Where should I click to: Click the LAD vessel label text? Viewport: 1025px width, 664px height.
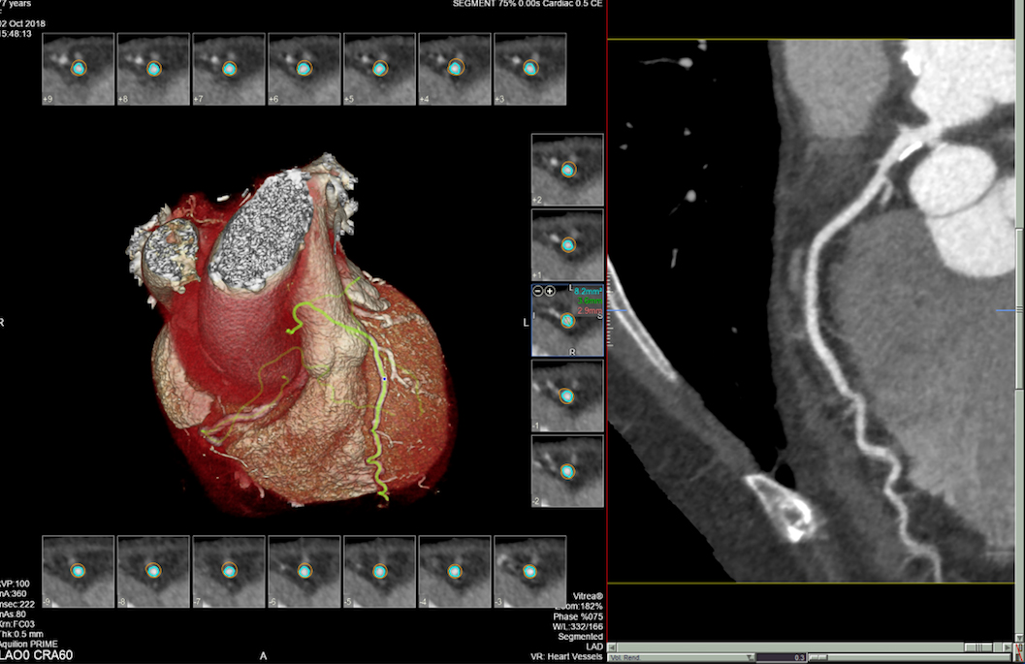point(593,642)
